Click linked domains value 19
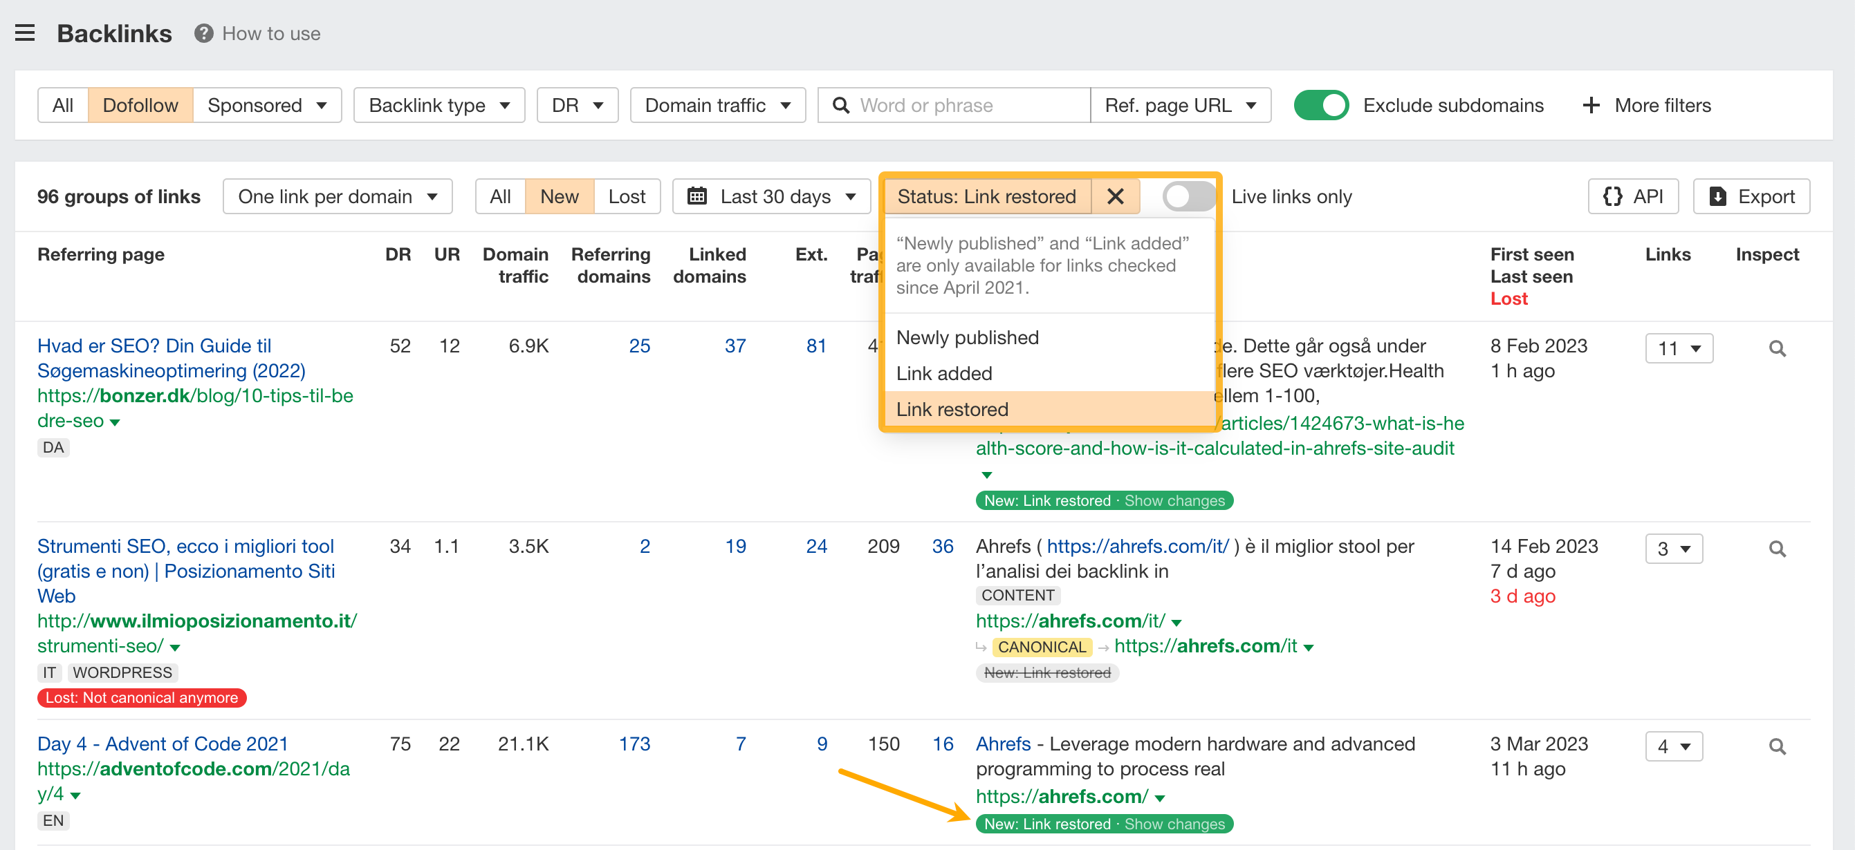The image size is (1855, 850). coord(735,546)
